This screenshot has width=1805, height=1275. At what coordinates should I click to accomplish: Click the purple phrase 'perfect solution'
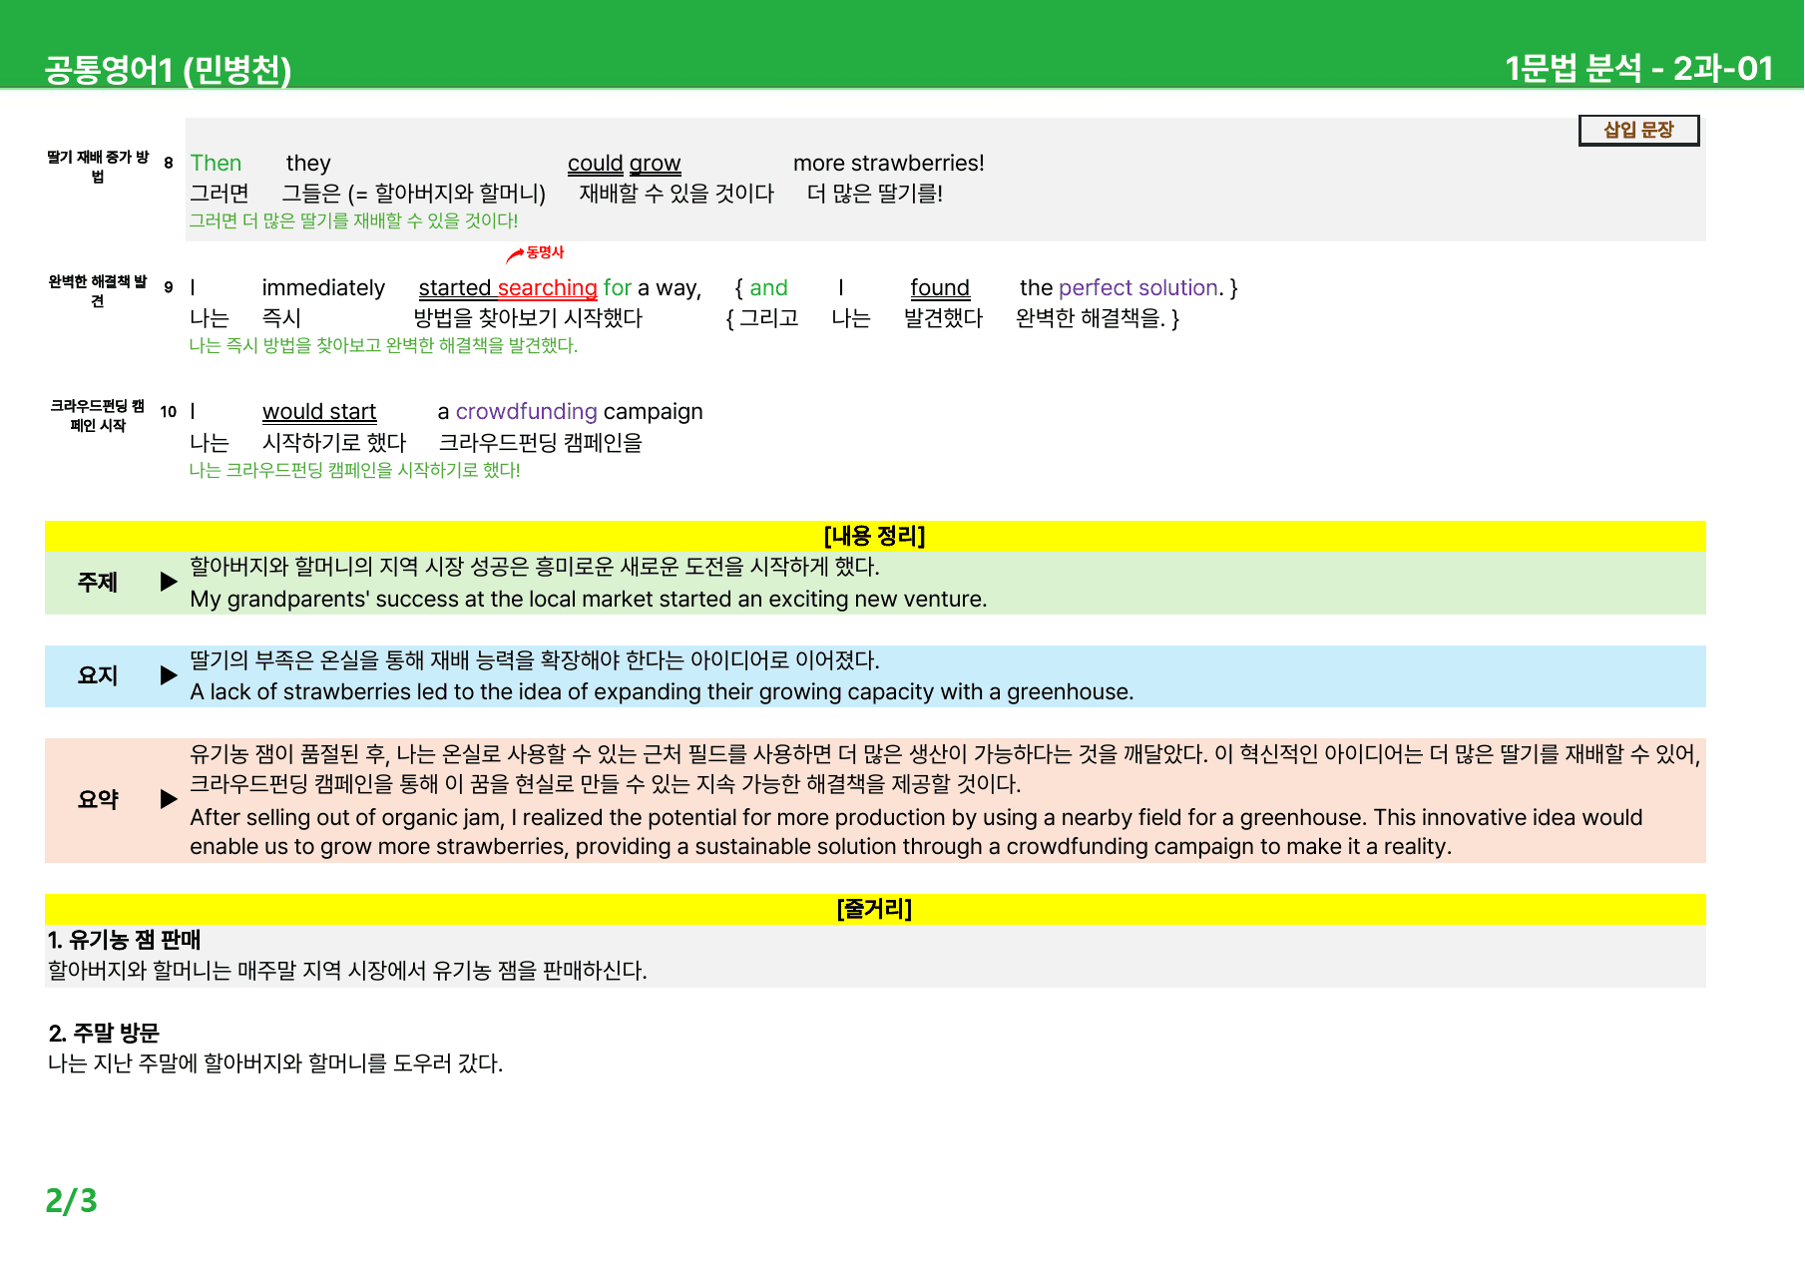click(1137, 288)
